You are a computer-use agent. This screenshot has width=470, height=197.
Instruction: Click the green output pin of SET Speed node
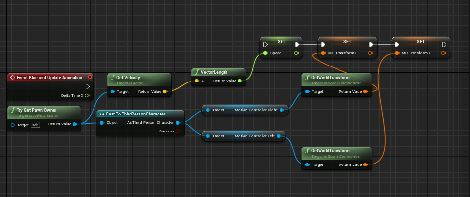[297, 53]
